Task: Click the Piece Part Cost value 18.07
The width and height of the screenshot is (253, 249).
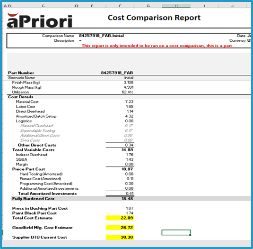Action: pos(127,169)
